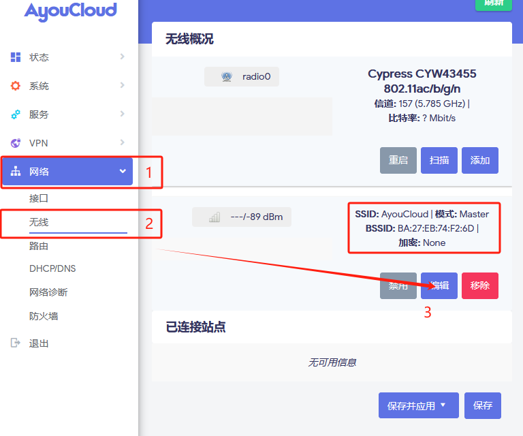Open the 接口 submenu page
This screenshot has width=523, height=436.
click(39, 198)
